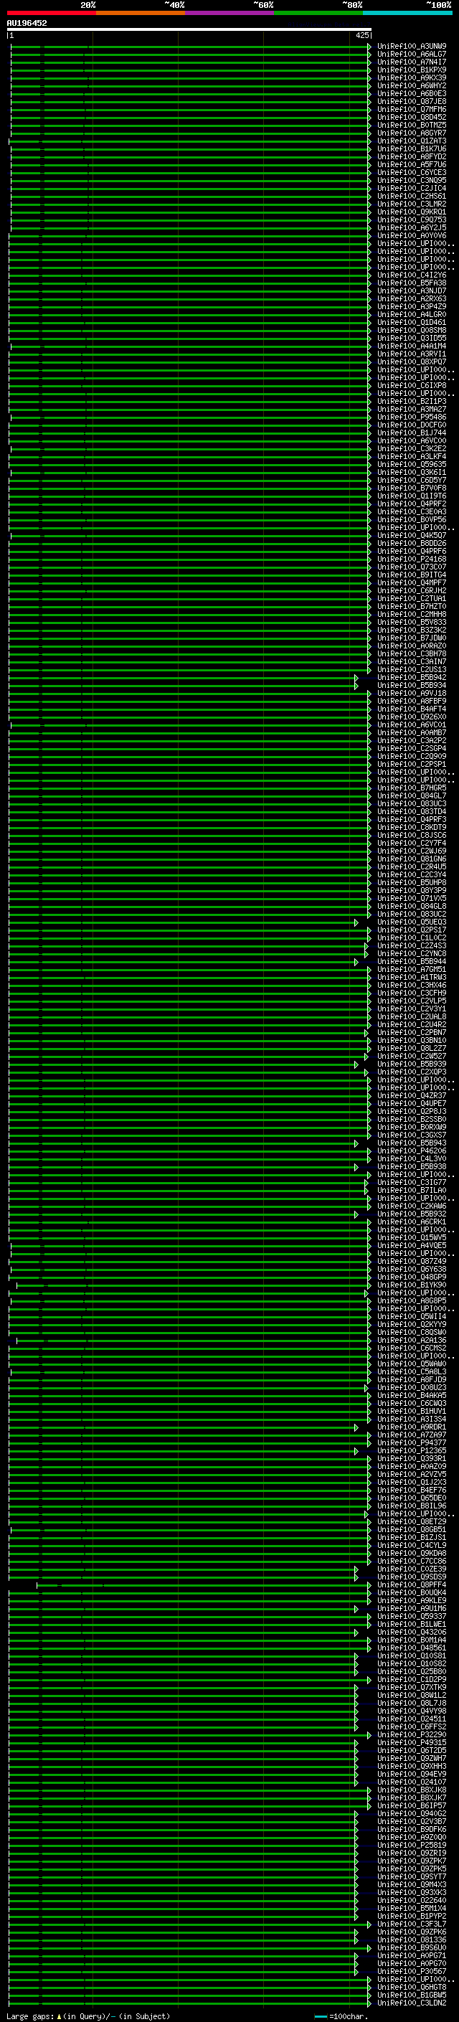This screenshot has width=459, height=2022.
Task: Select the label UniRef100_Q6HGT8
Action: pyautogui.click(x=412, y=1987)
